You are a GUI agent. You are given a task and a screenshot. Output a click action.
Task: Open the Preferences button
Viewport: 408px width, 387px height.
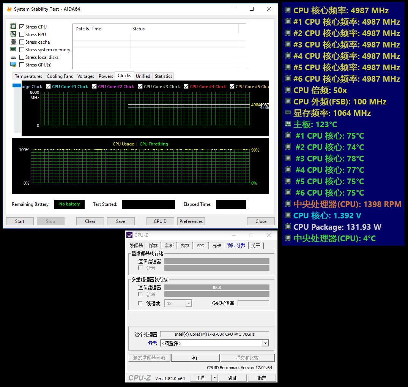click(191, 221)
